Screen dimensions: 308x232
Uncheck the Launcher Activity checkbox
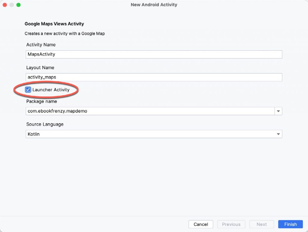28,90
